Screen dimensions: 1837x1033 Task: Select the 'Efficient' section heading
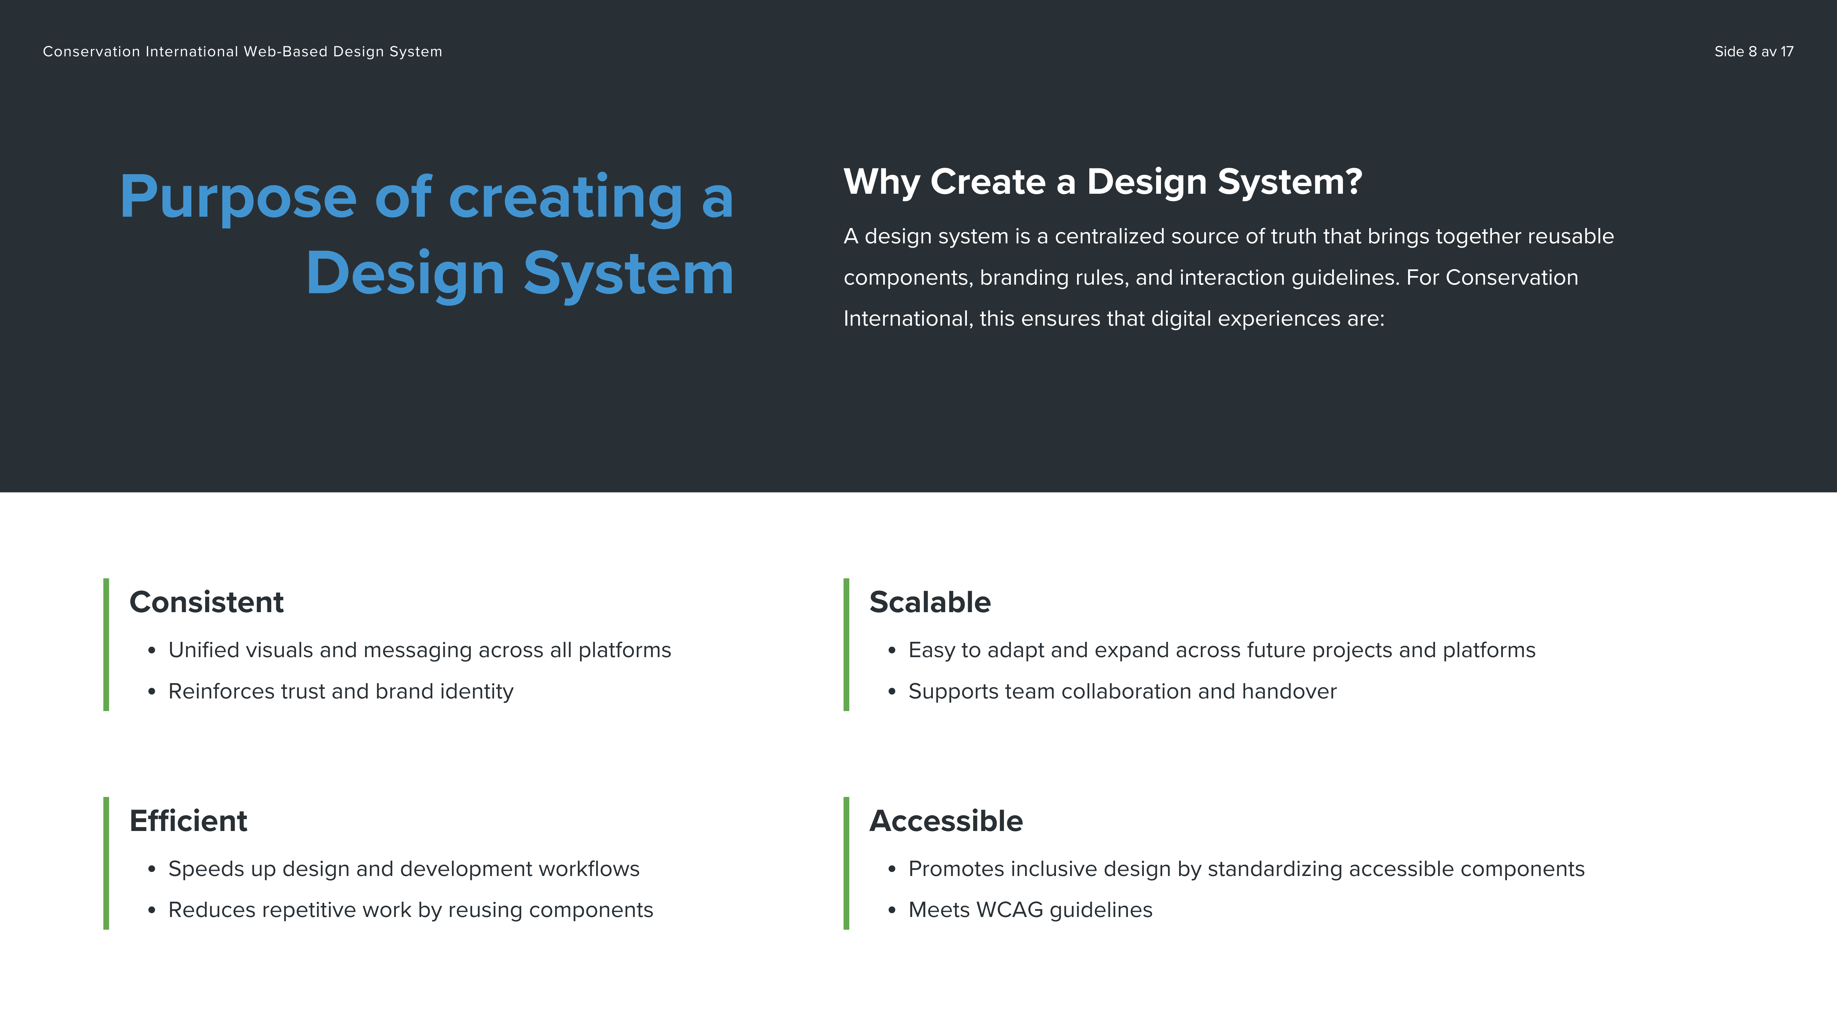click(x=188, y=821)
